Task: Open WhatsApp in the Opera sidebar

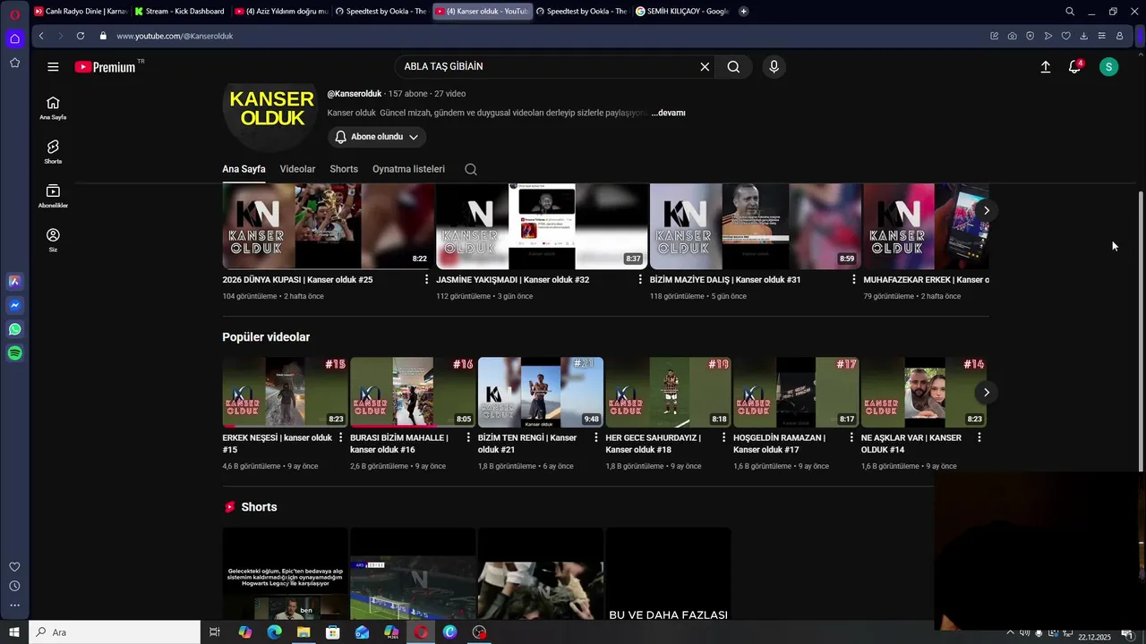Action: click(x=14, y=329)
